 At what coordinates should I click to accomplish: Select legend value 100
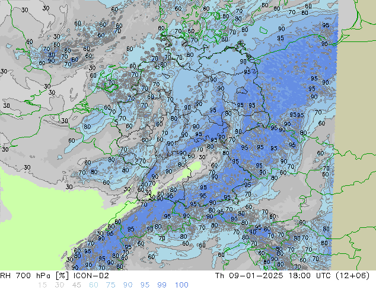181,285
